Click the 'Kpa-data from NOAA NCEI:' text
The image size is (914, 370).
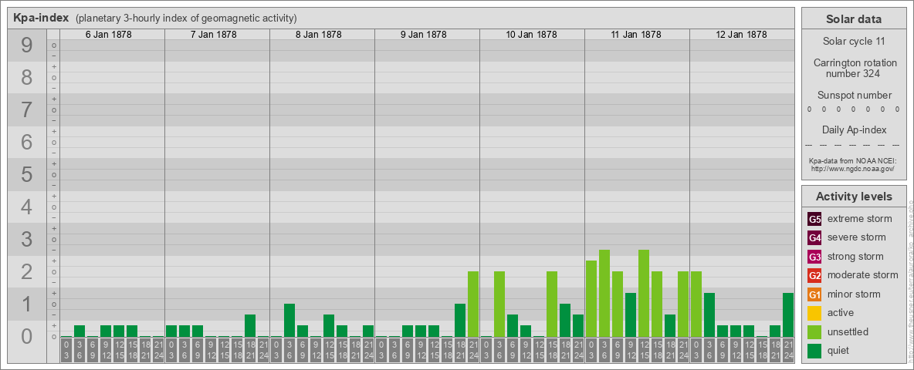pyautogui.click(x=855, y=160)
